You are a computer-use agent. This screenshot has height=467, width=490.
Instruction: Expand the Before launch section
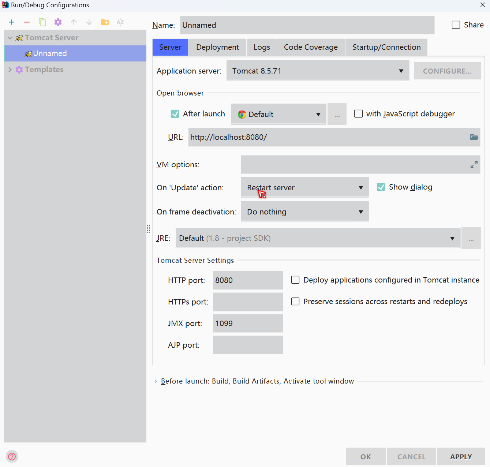(156, 381)
